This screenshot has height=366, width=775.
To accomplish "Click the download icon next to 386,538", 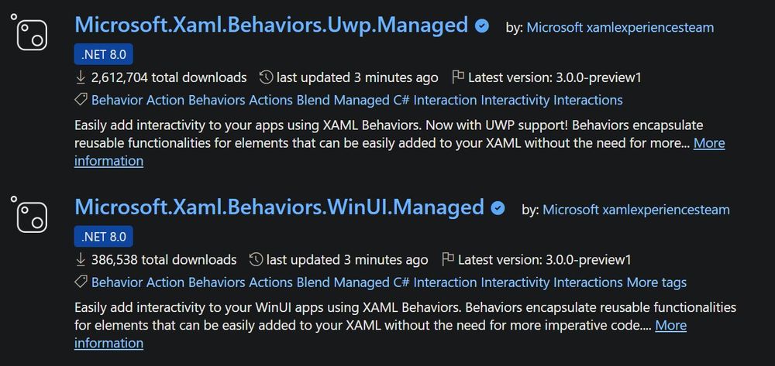I will click(80, 259).
